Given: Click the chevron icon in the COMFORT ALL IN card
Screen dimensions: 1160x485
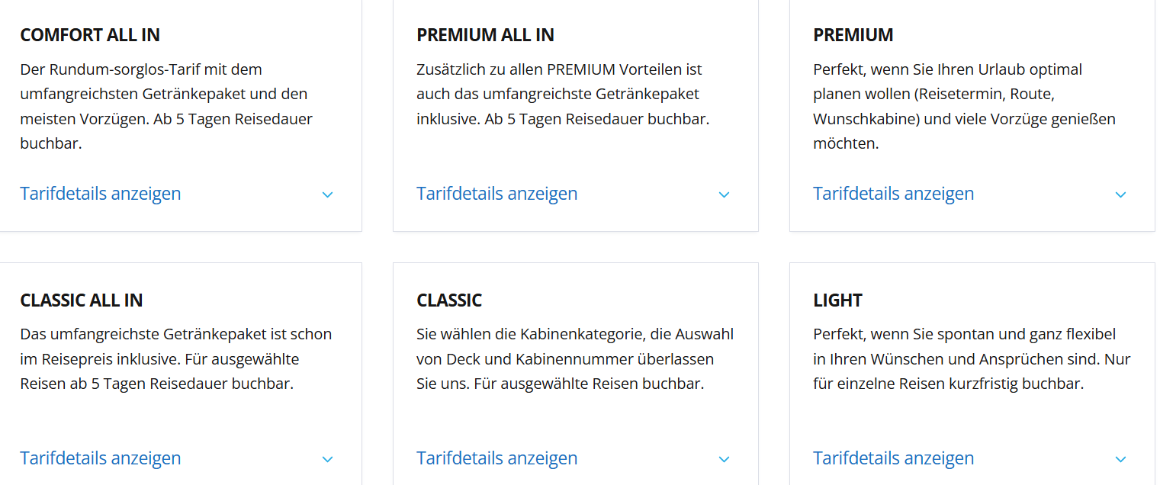Looking at the screenshot, I should [x=327, y=194].
